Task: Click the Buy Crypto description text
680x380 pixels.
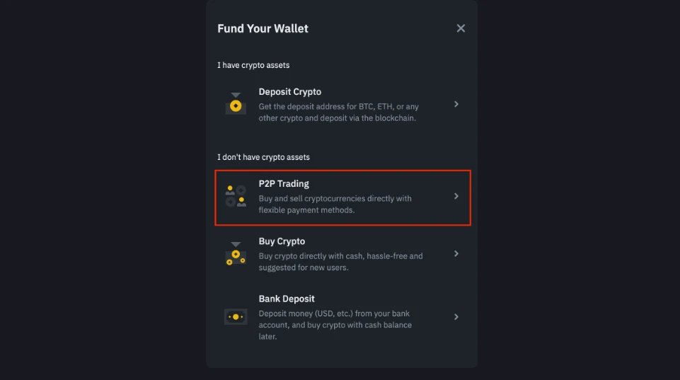Action: (340, 262)
